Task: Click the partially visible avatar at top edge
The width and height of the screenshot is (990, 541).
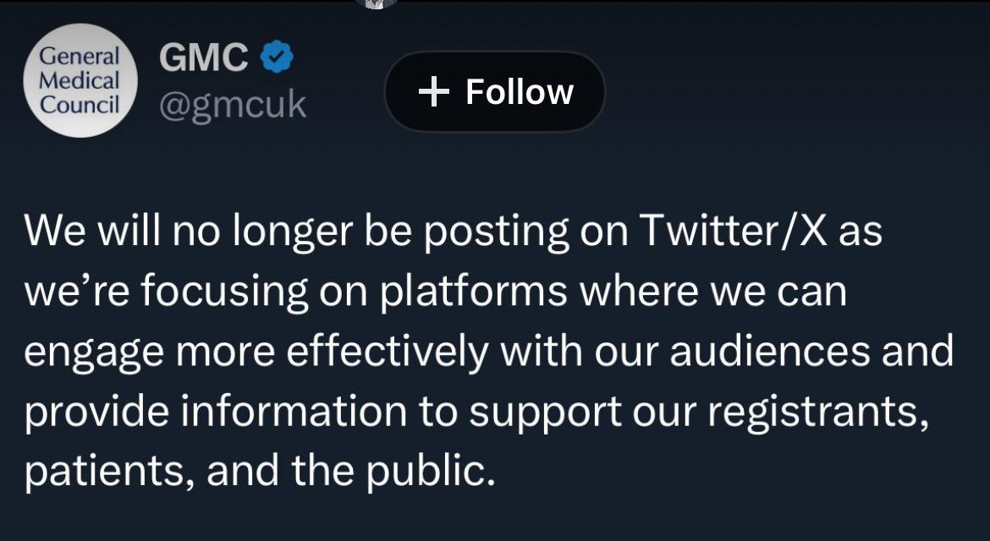Action: pos(376,3)
